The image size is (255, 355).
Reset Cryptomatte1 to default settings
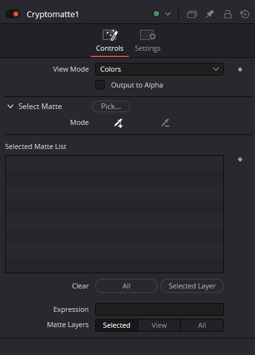(x=245, y=14)
